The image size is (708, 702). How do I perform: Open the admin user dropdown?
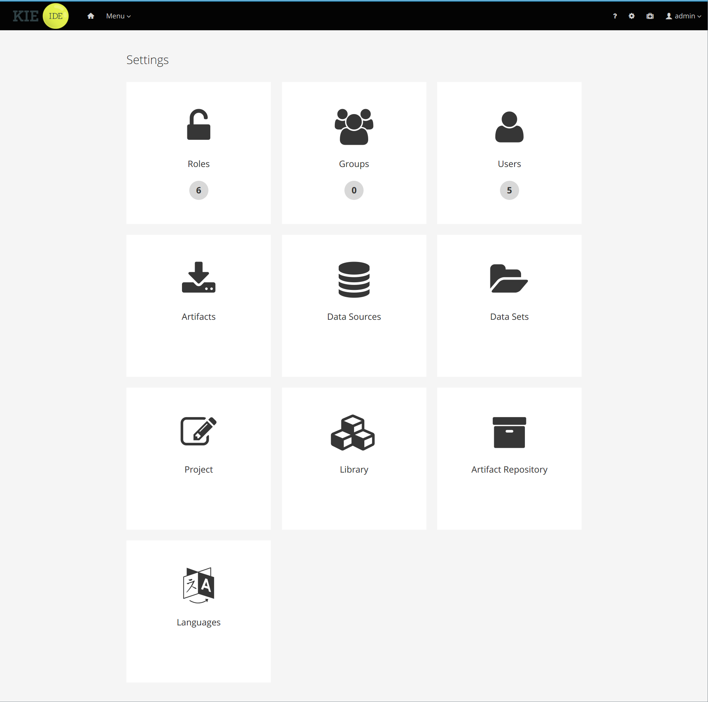point(683,16)
